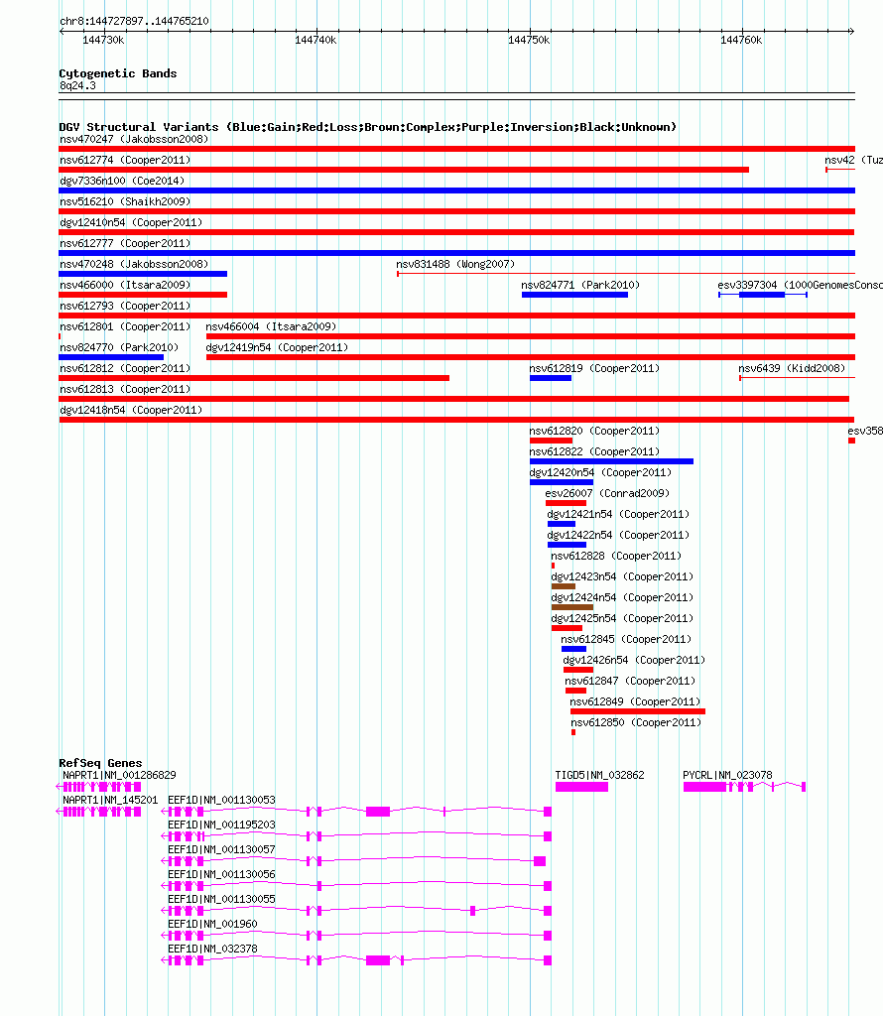The image size is (883, 1016).
Task: Select variant esv26007 (Conrad2009)
Action: point(607,493)
